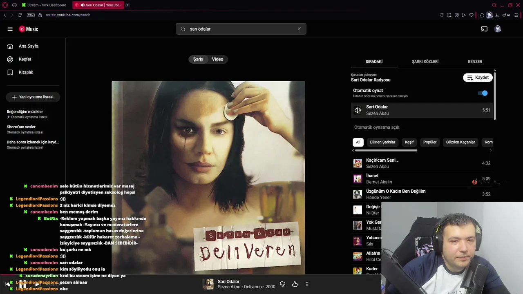The image size is (523, 294).
Task: Click the Kaydet button
Action: point(478,78)
